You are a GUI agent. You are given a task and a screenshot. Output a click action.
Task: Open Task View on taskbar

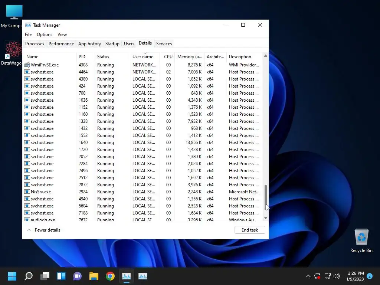click(x=45, y=276)
